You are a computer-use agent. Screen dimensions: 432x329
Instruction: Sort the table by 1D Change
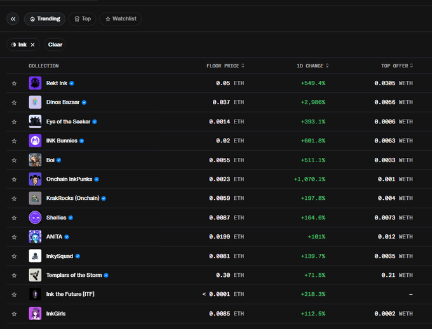[313, 66]
